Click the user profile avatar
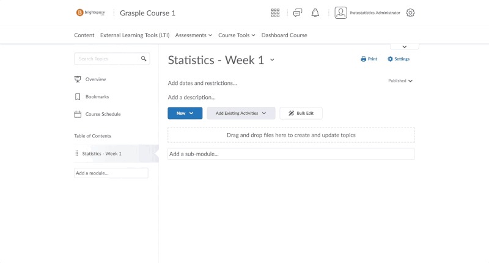 (x=340, y=13)
